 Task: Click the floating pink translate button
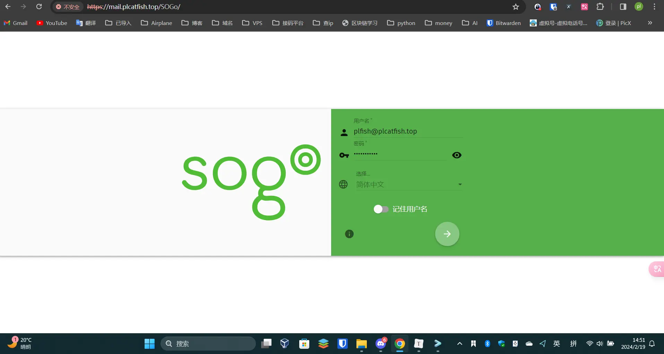click(657, 269)
